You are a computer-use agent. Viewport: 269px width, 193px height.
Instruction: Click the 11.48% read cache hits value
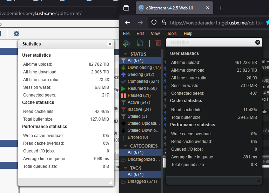(x=250, y=110)
